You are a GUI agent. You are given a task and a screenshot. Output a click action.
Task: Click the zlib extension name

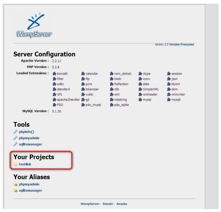[x=117, y=89]
